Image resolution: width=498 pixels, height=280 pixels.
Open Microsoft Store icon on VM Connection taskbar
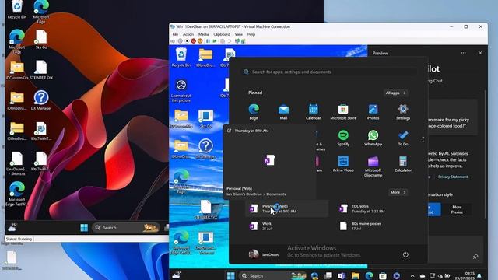click(383, 275)
